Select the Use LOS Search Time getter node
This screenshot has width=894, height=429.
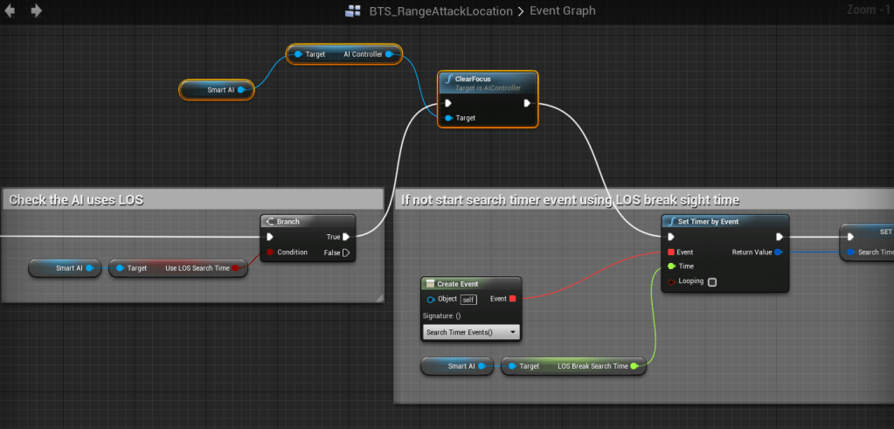click(178, 268)
